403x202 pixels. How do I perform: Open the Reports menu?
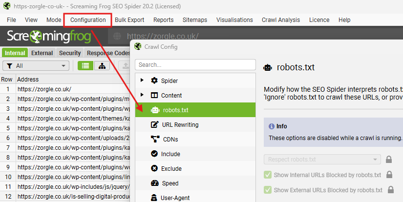click(164, 20)
